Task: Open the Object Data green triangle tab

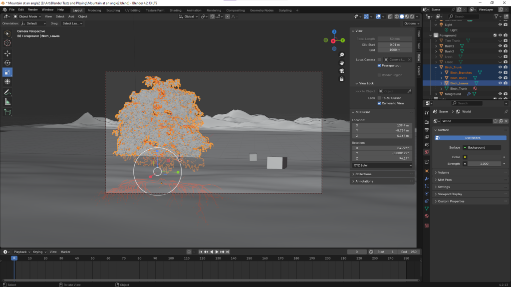Action: [427, 209]
